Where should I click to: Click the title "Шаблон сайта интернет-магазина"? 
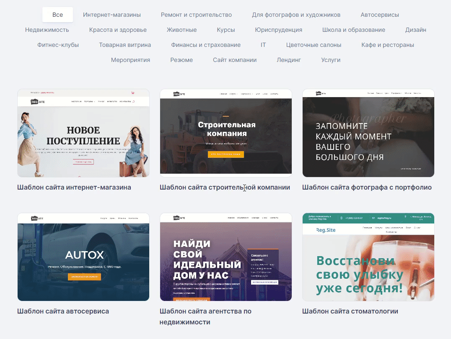(74, 187)
